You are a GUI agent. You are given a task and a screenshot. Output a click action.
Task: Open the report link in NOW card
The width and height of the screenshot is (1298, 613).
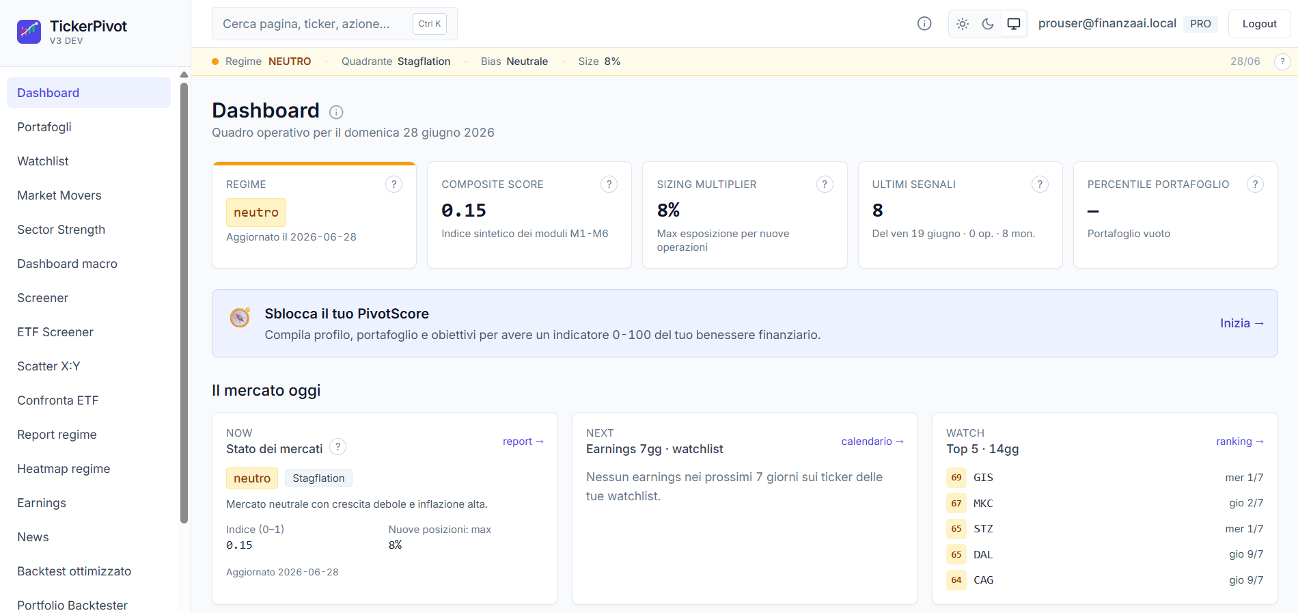[523, 441]
